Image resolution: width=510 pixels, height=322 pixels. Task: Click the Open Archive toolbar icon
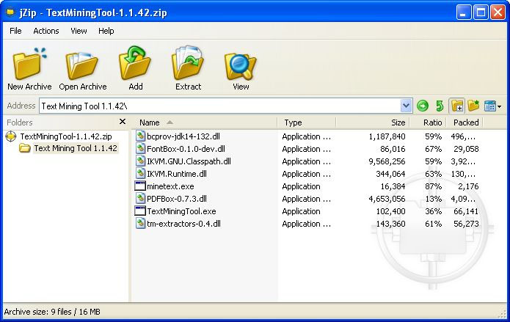pos(82,65)
